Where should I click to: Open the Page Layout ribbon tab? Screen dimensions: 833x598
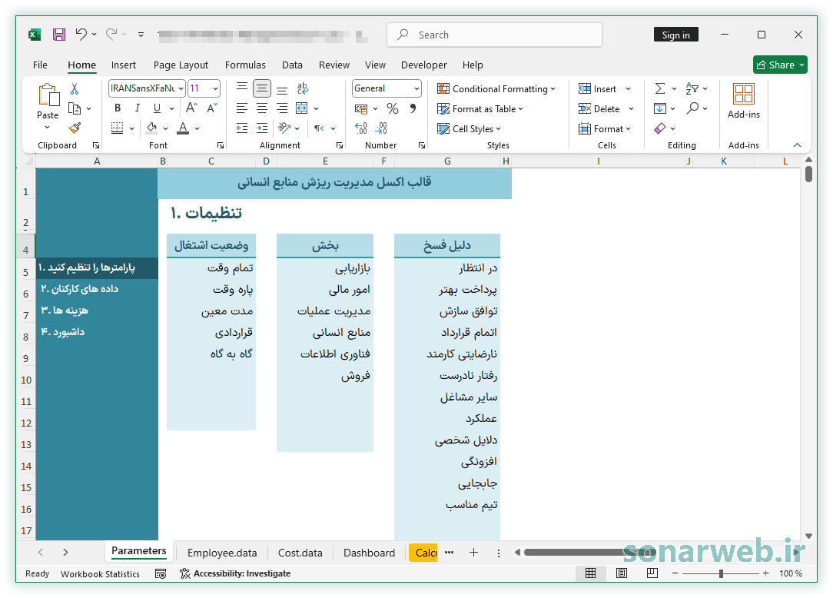click(x=181, y=65)
